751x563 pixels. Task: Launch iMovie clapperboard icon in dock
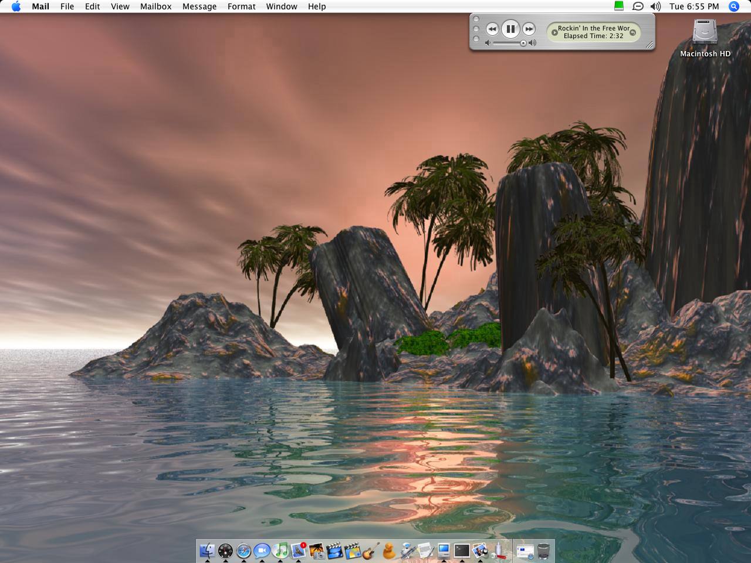tap(335, 551)
